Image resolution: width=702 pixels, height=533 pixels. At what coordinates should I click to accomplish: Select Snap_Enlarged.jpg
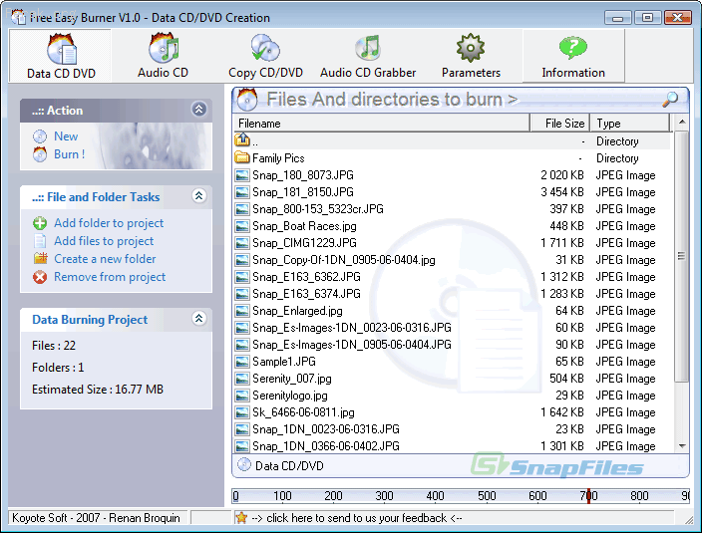[x=297, y=311]
